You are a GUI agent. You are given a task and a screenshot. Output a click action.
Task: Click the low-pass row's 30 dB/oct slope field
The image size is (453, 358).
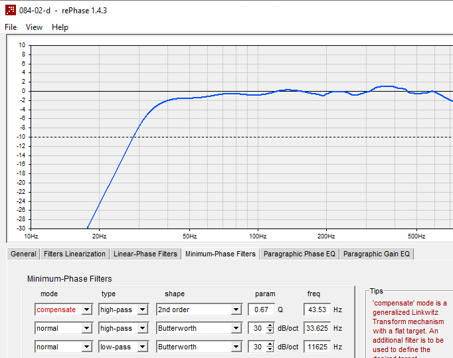(x=258, y=347)
